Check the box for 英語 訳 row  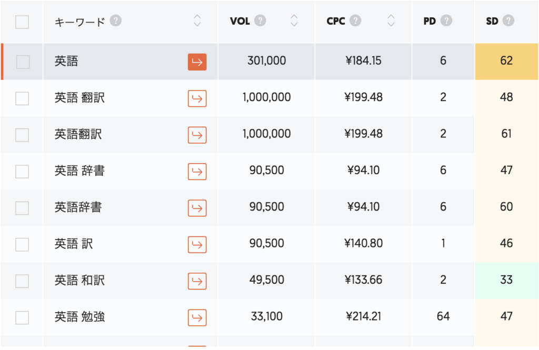pos(22,245)
